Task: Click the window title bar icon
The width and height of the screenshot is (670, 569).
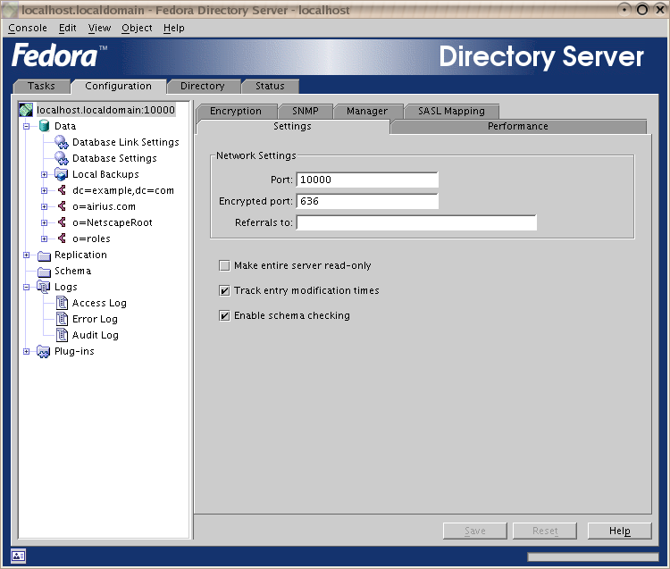Action: click(x=10, y=10)
